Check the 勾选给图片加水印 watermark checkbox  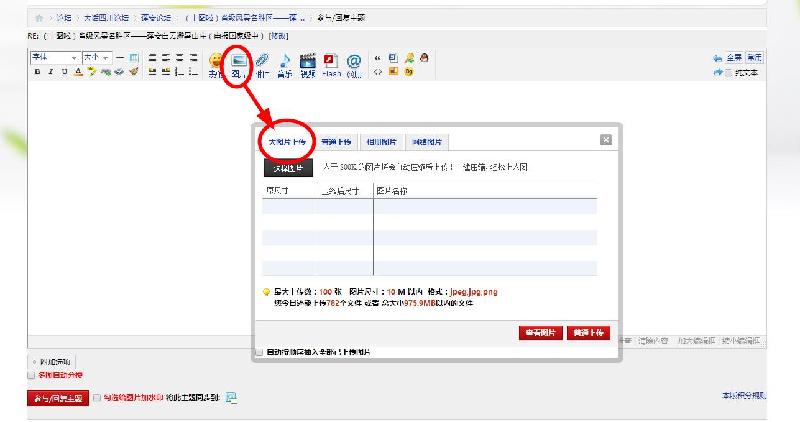pyautogui.click(x=97, y=398)
